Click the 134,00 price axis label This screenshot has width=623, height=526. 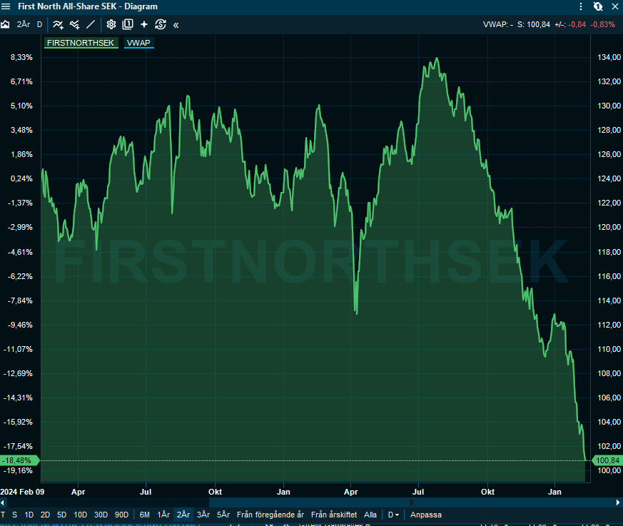(x=609, y=57)
